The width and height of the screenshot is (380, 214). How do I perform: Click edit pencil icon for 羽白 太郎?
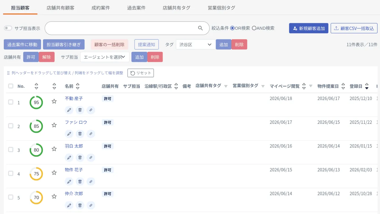(69, 158)
